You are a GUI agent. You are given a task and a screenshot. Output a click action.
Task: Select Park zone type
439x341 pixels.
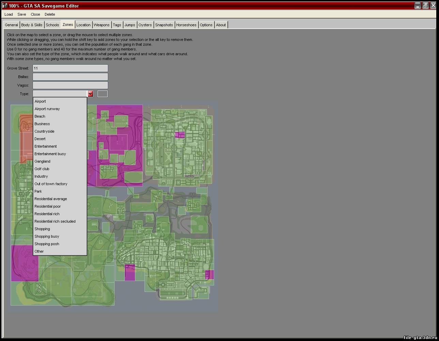point(60,191)
